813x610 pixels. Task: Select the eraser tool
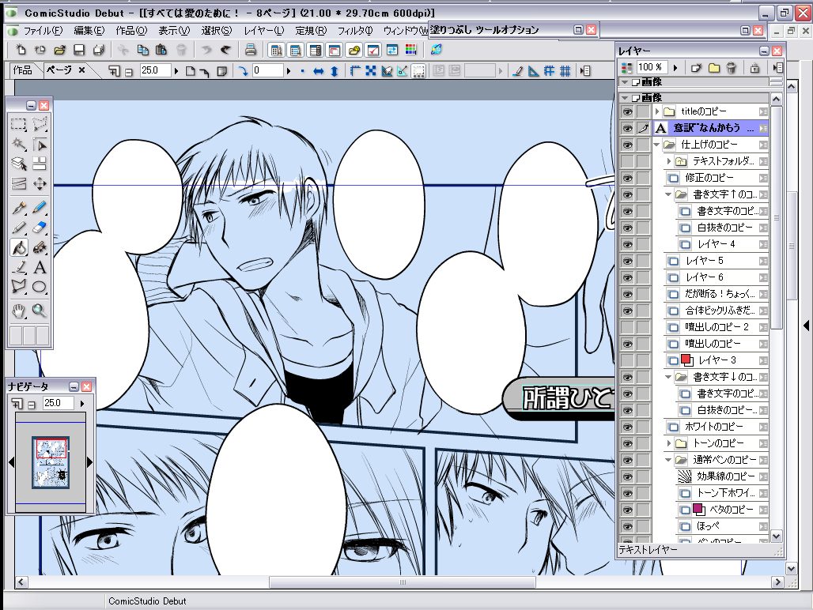point(40,228)
